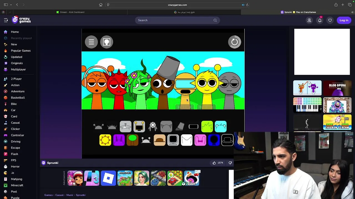
Task: Select the purple horns sound icon
Action: click(119, 140)
